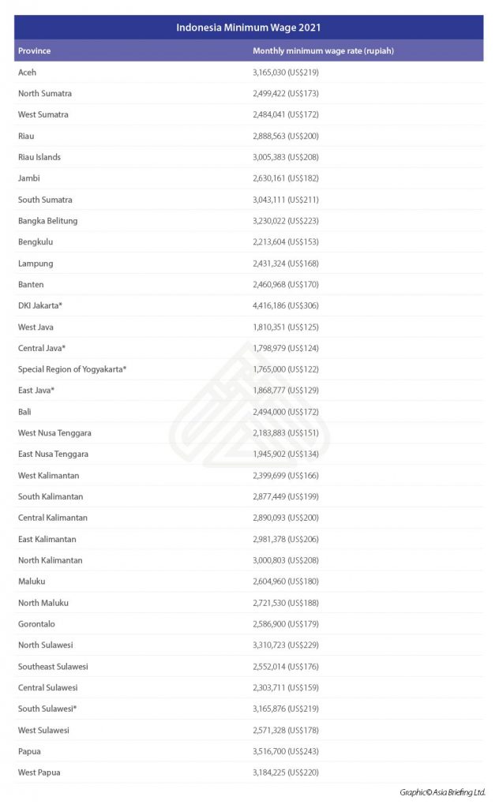Viewport: 499px width, 808px height.
Task: Select the 1,765,000 (US$122) wage value
Action: [286, 369]
